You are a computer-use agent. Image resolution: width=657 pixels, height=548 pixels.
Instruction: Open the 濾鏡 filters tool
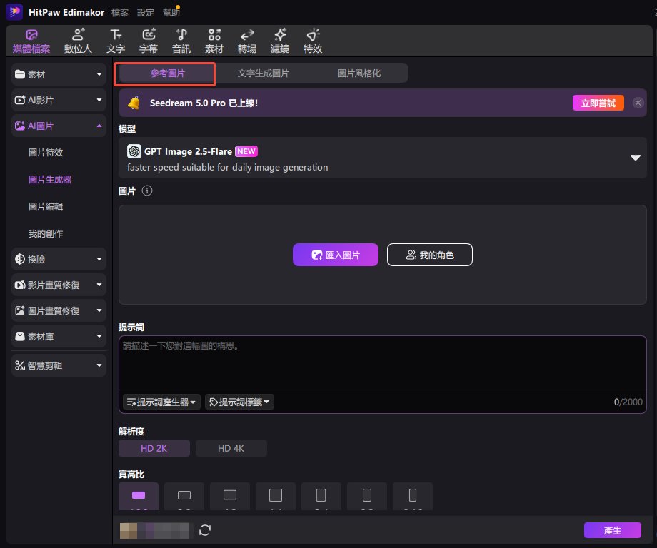280,41
